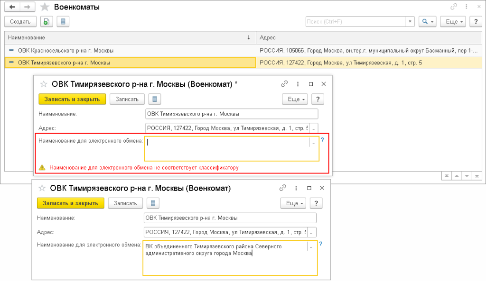Viewport: 486px width, 281px height.
Task: Go back with the left arrow button
Action: point(12,7)
